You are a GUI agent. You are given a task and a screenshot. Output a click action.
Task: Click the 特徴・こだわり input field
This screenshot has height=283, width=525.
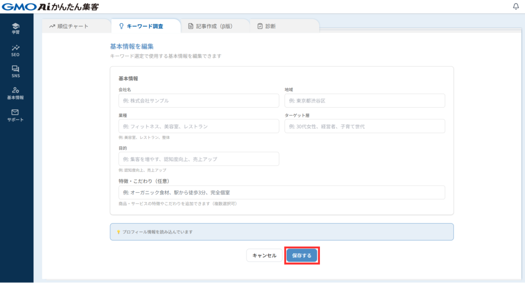[281, 192]
